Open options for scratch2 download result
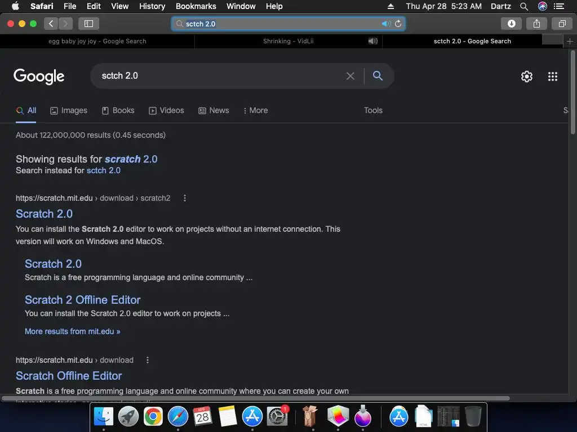Viewport: 577px width, 432px height. (x=185, y=199)
